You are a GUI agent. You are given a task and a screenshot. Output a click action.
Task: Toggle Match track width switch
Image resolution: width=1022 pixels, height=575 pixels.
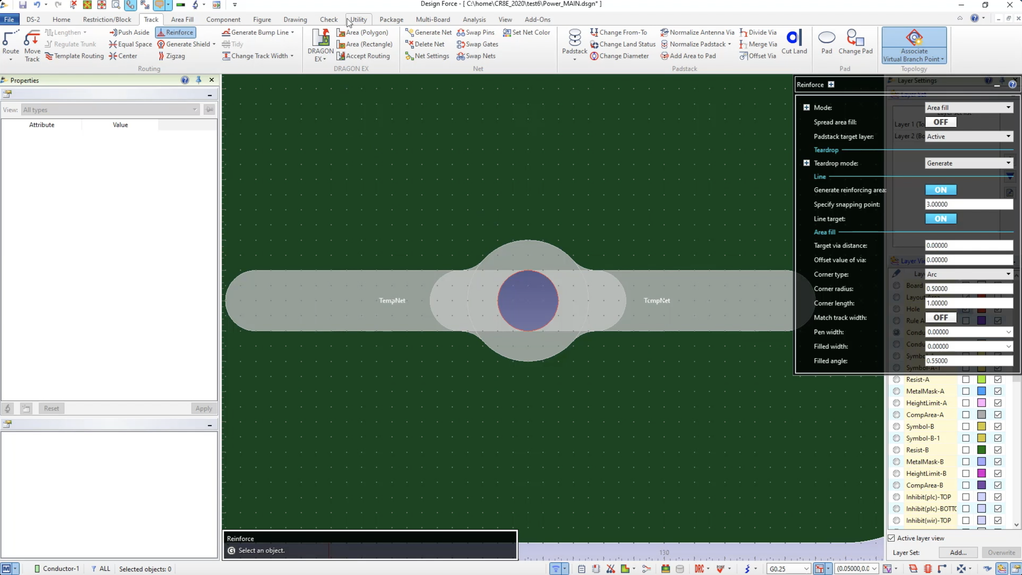(941, 318)
